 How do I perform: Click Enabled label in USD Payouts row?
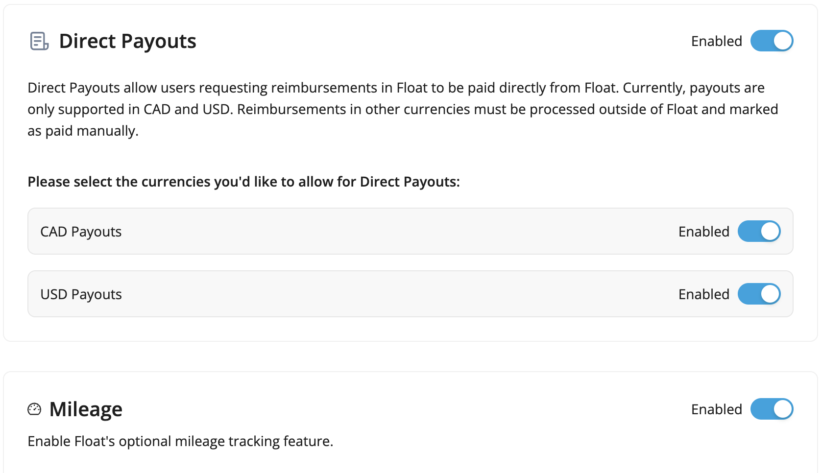point(703,294)
